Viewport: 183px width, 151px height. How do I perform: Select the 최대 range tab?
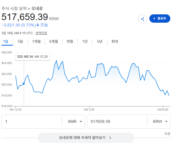click(x=115, y=41)
